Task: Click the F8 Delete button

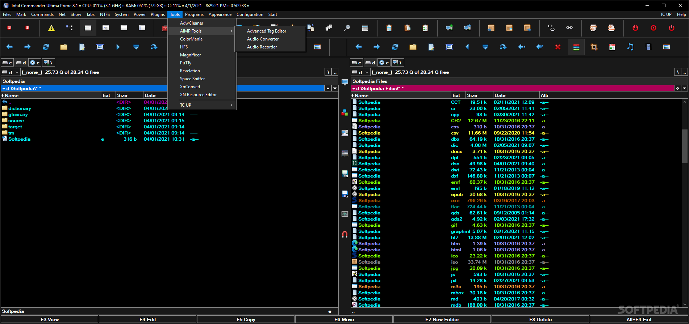Action: [x=540, y=320]
